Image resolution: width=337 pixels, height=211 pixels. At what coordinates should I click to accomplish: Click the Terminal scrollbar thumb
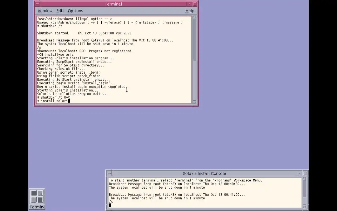point(194,80)
